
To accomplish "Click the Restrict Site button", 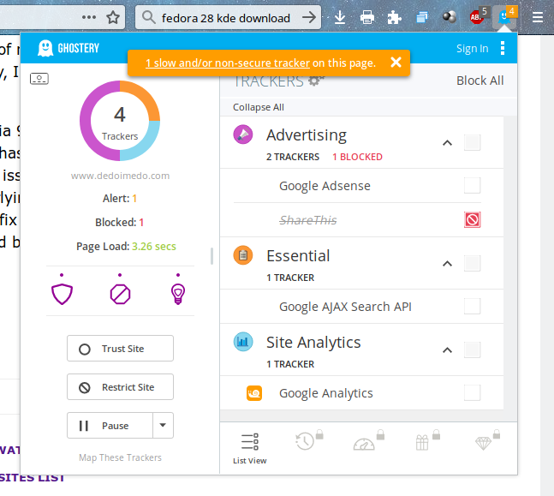I will point(120,387).
